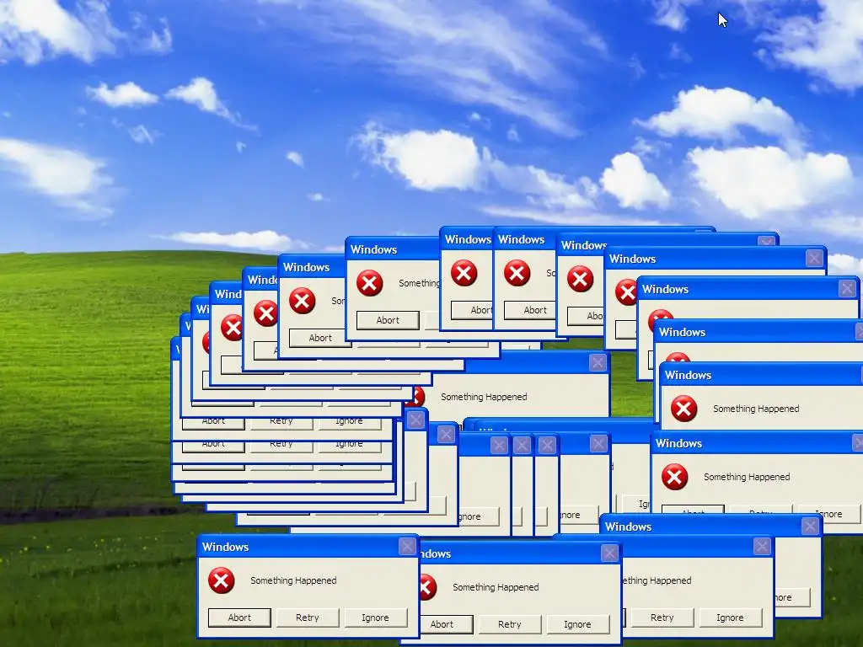This screenshot has width=863, height=647.
Task: Click Abort in the fully visible bottom-left dialog
Action: [x=239, y=618]
